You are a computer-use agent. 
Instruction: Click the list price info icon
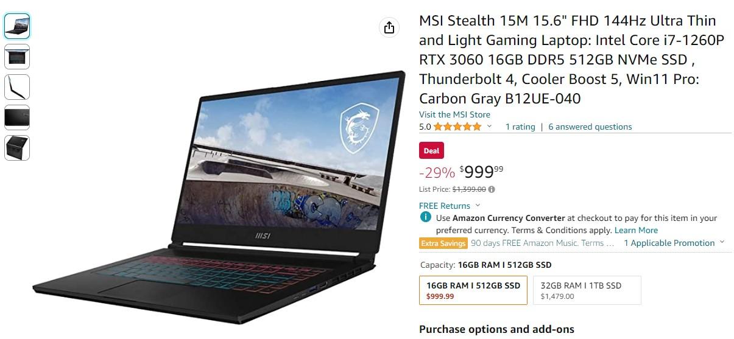(492, 189)
